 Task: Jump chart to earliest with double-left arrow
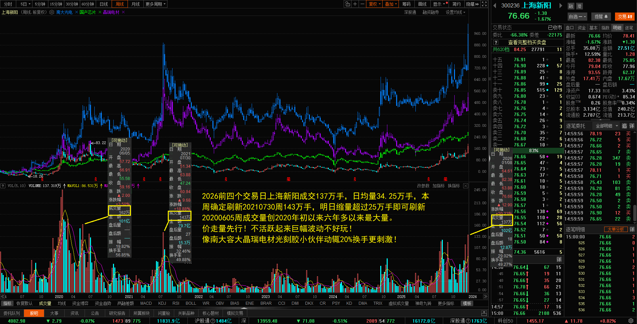pos(3,297)
